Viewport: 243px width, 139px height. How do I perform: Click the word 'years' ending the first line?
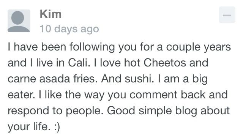[217, 47]
